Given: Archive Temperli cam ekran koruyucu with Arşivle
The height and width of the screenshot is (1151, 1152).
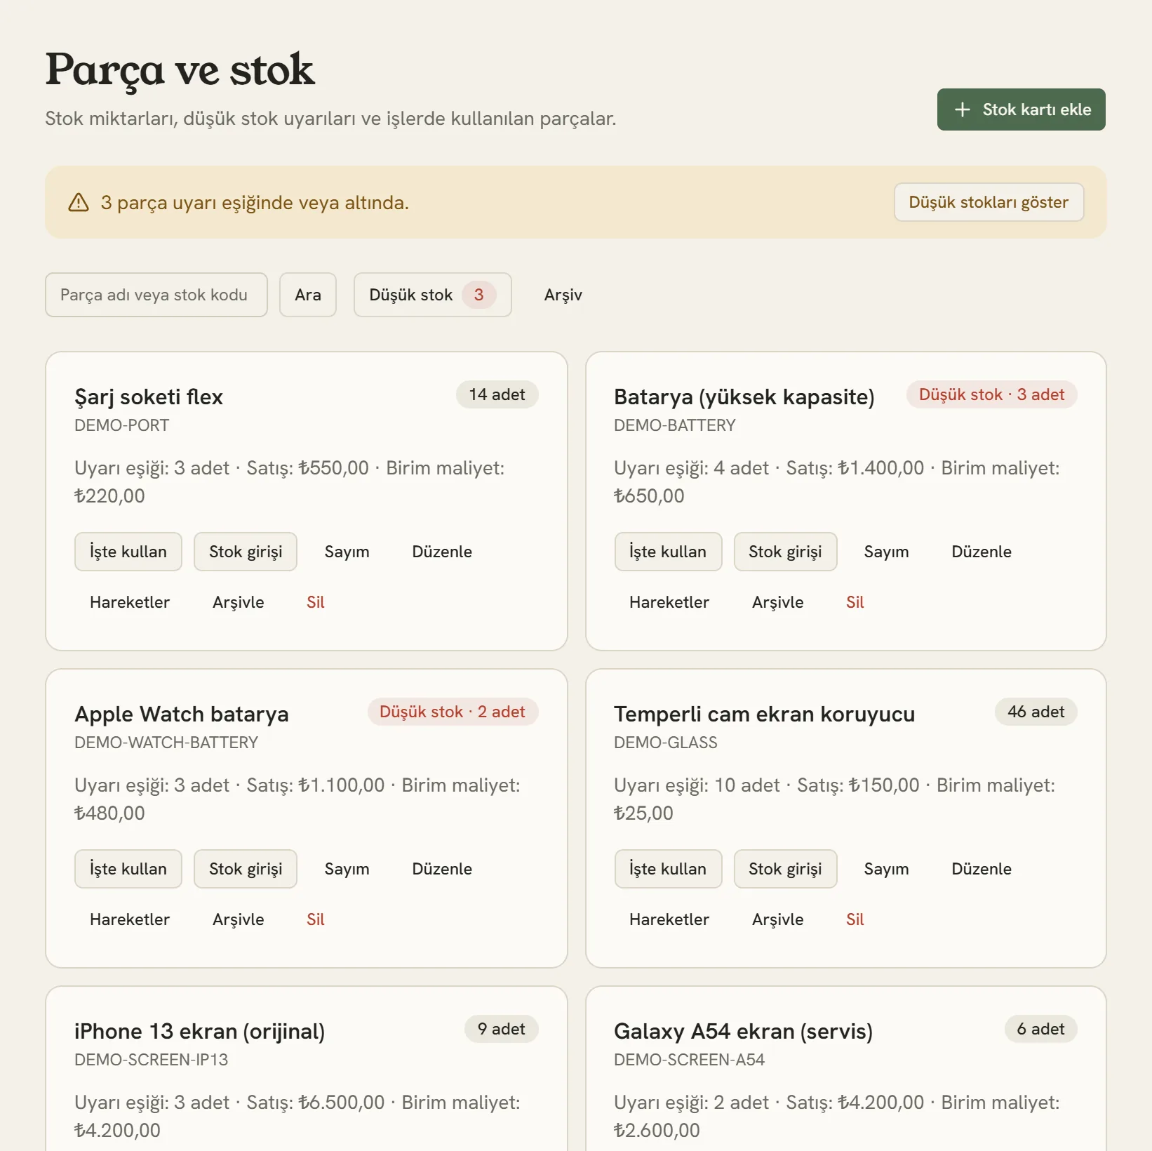Looking at the screenshot, I should (778, 919).
